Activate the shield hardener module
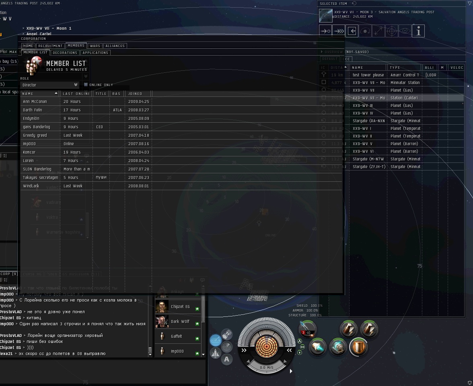The image size is (473, 386). point(358,347)
